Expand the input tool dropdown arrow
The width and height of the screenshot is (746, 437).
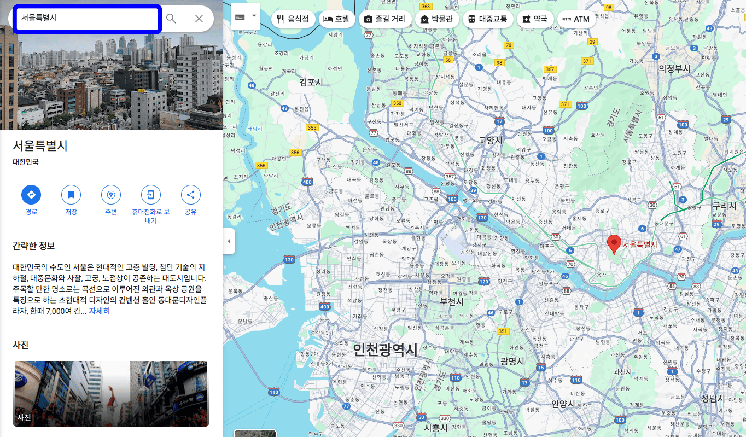254,16
